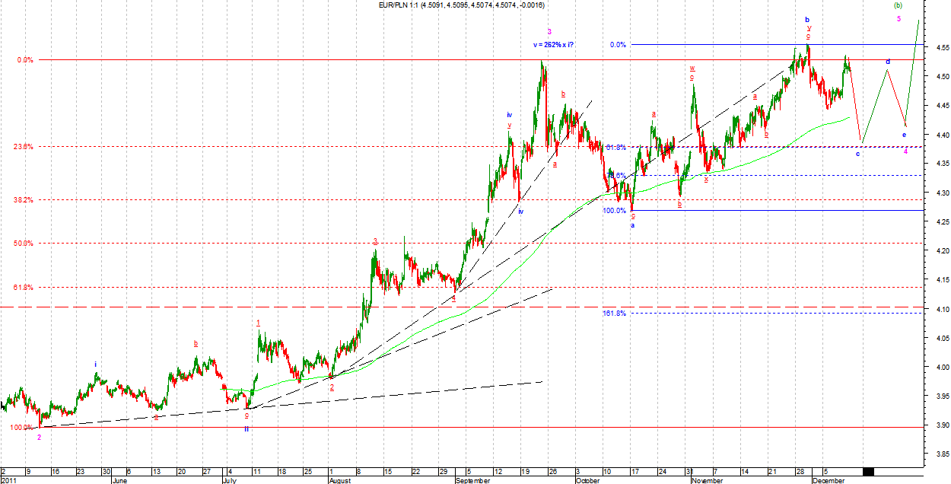Select the blue 161.8% extension label
The width and height of the screenshot is (951, 484).
614,314
